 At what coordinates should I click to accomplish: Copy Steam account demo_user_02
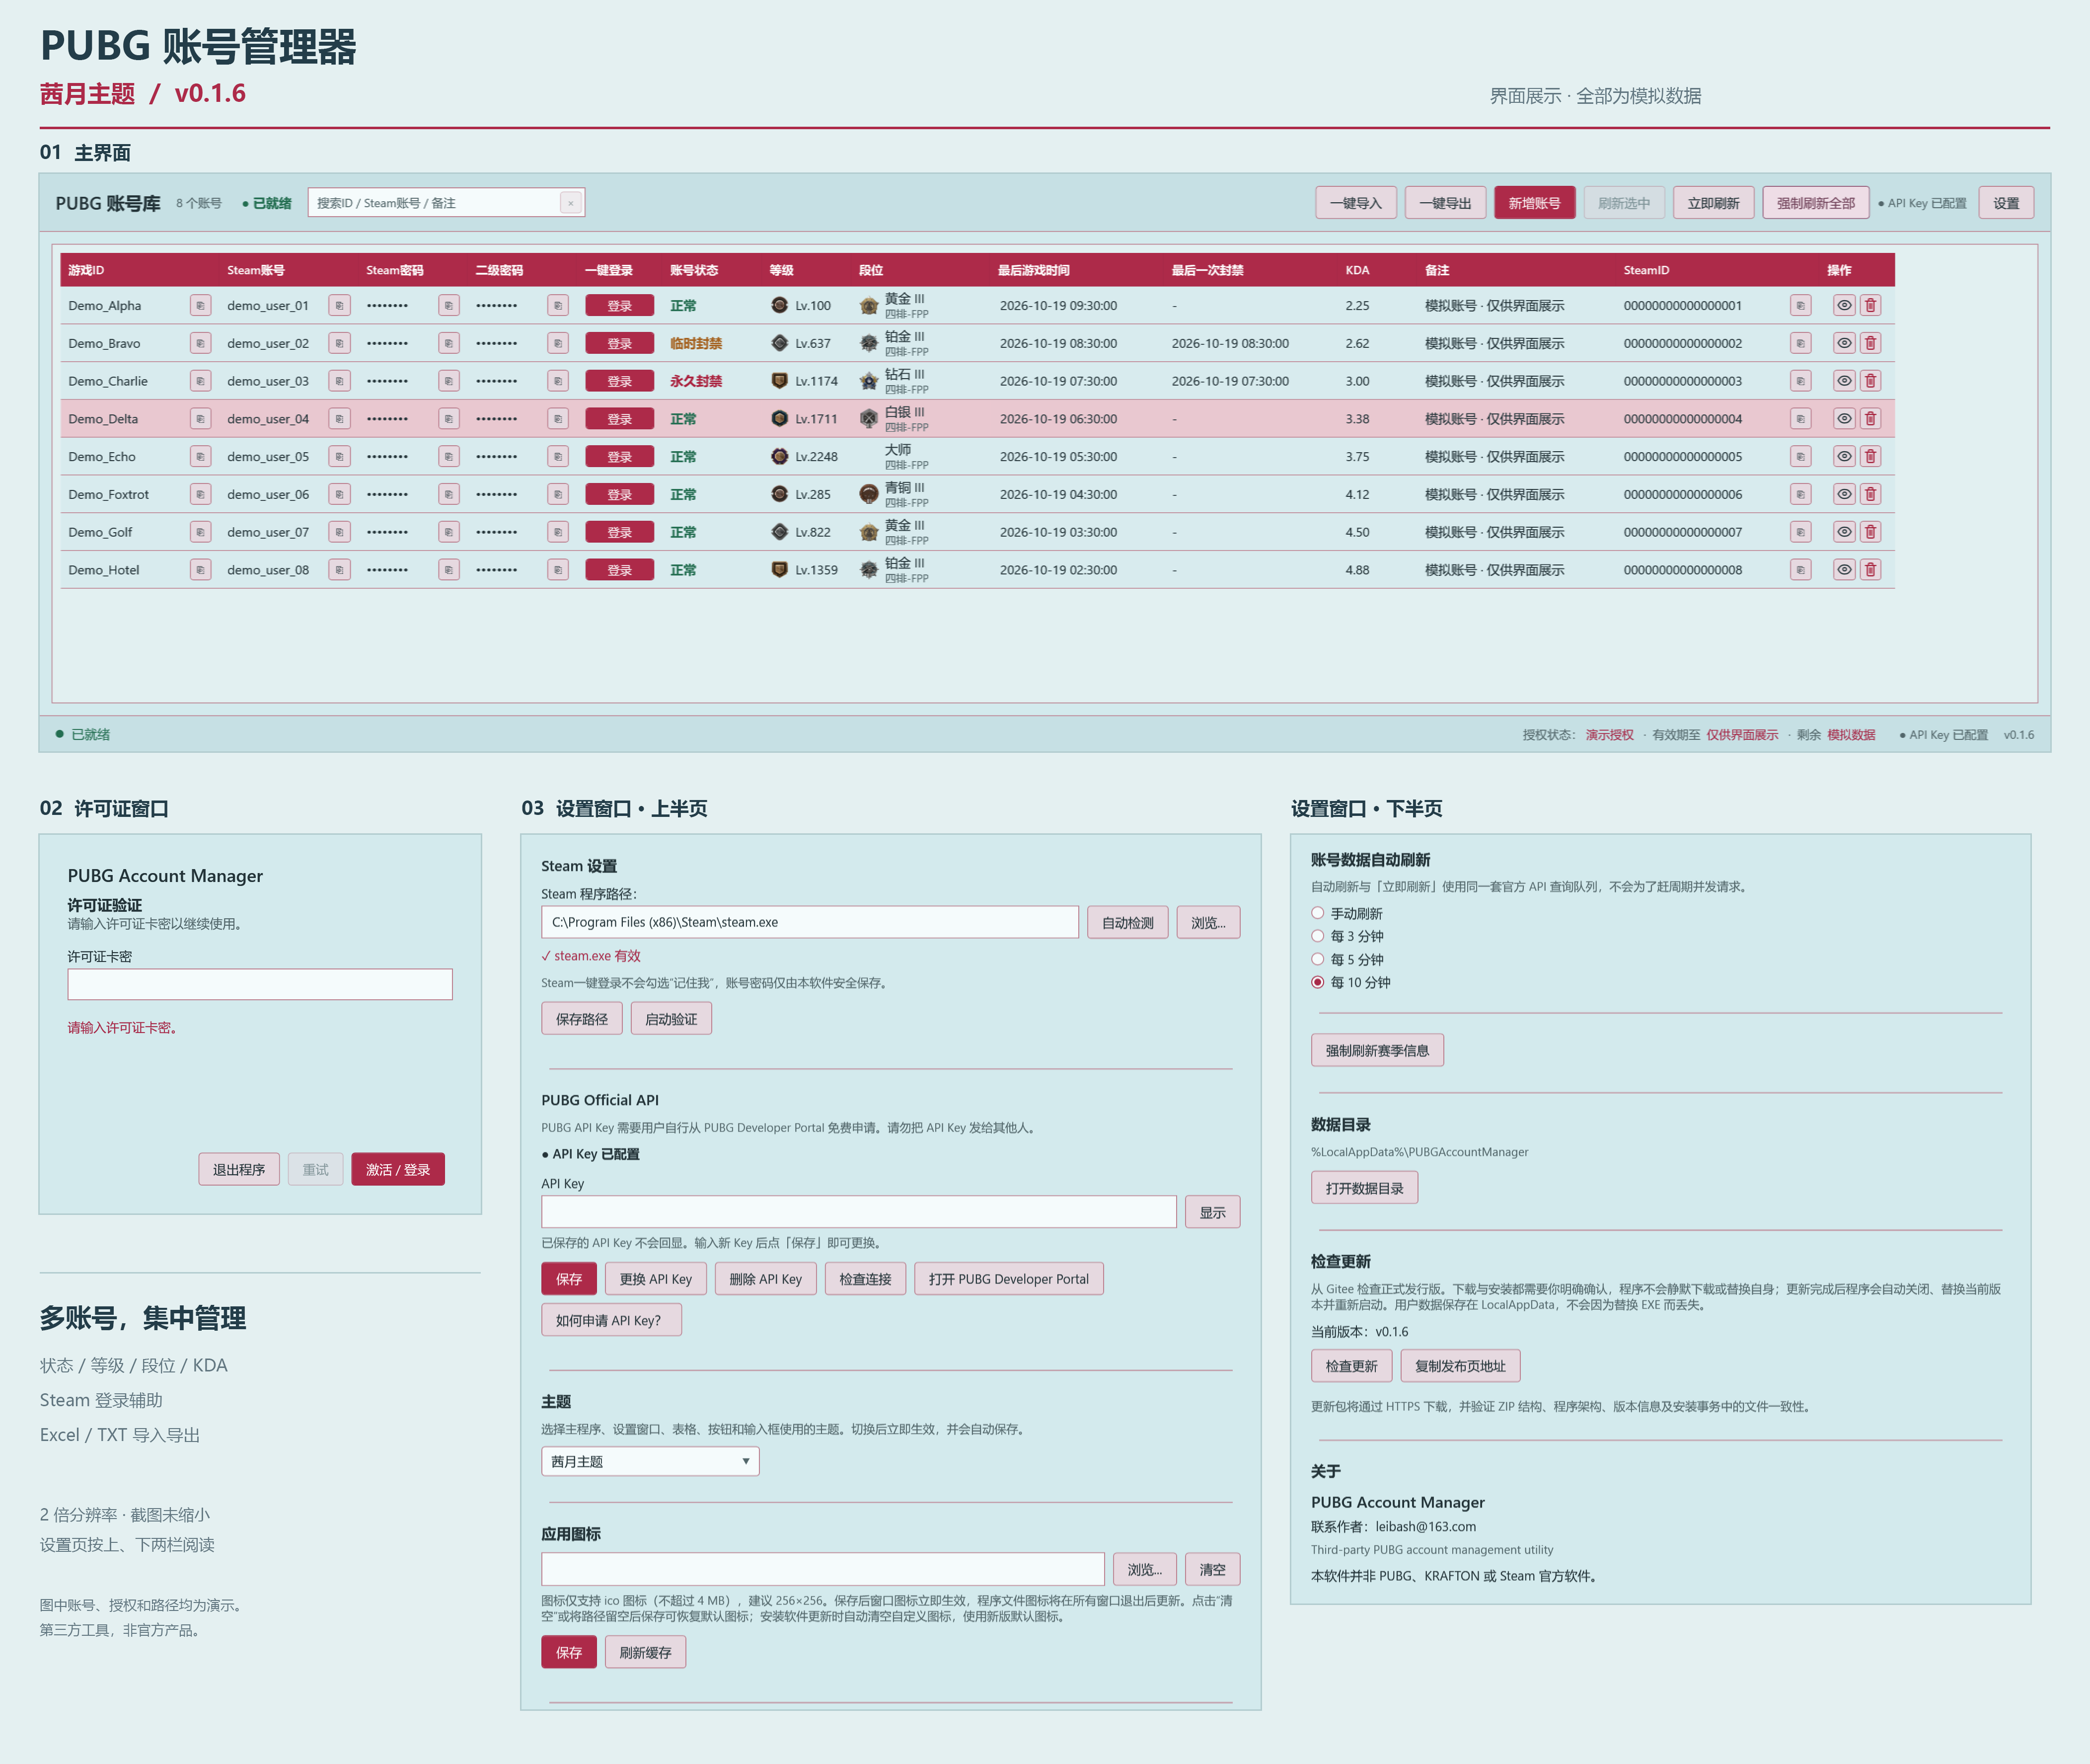tap(339, 343)
